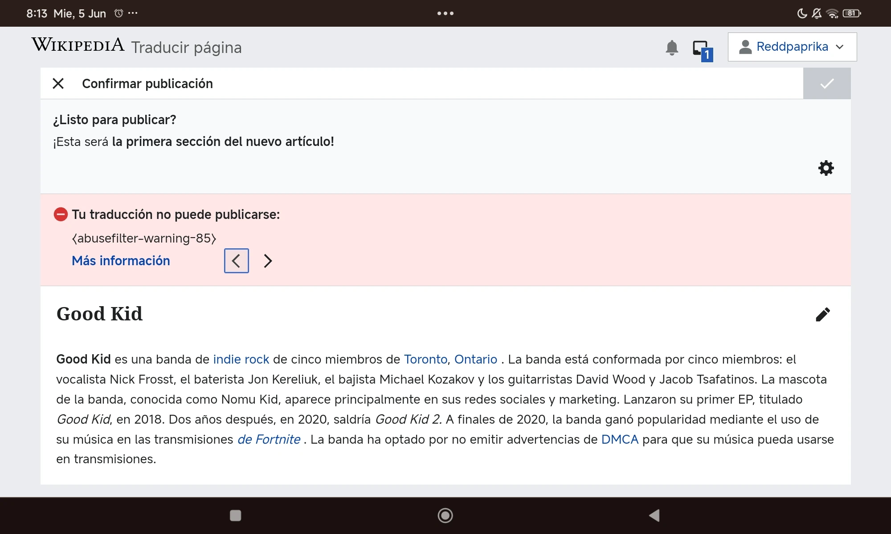891x534 pixels.
Task: Close the Confirmar publicación dialog
Action: coord(58,84)
